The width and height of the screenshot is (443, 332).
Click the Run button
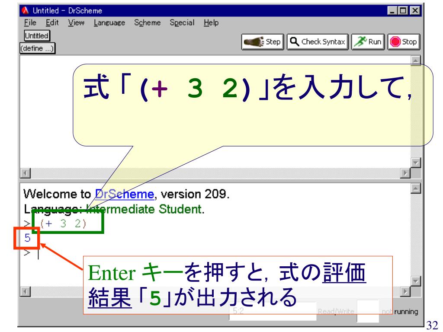368,42
